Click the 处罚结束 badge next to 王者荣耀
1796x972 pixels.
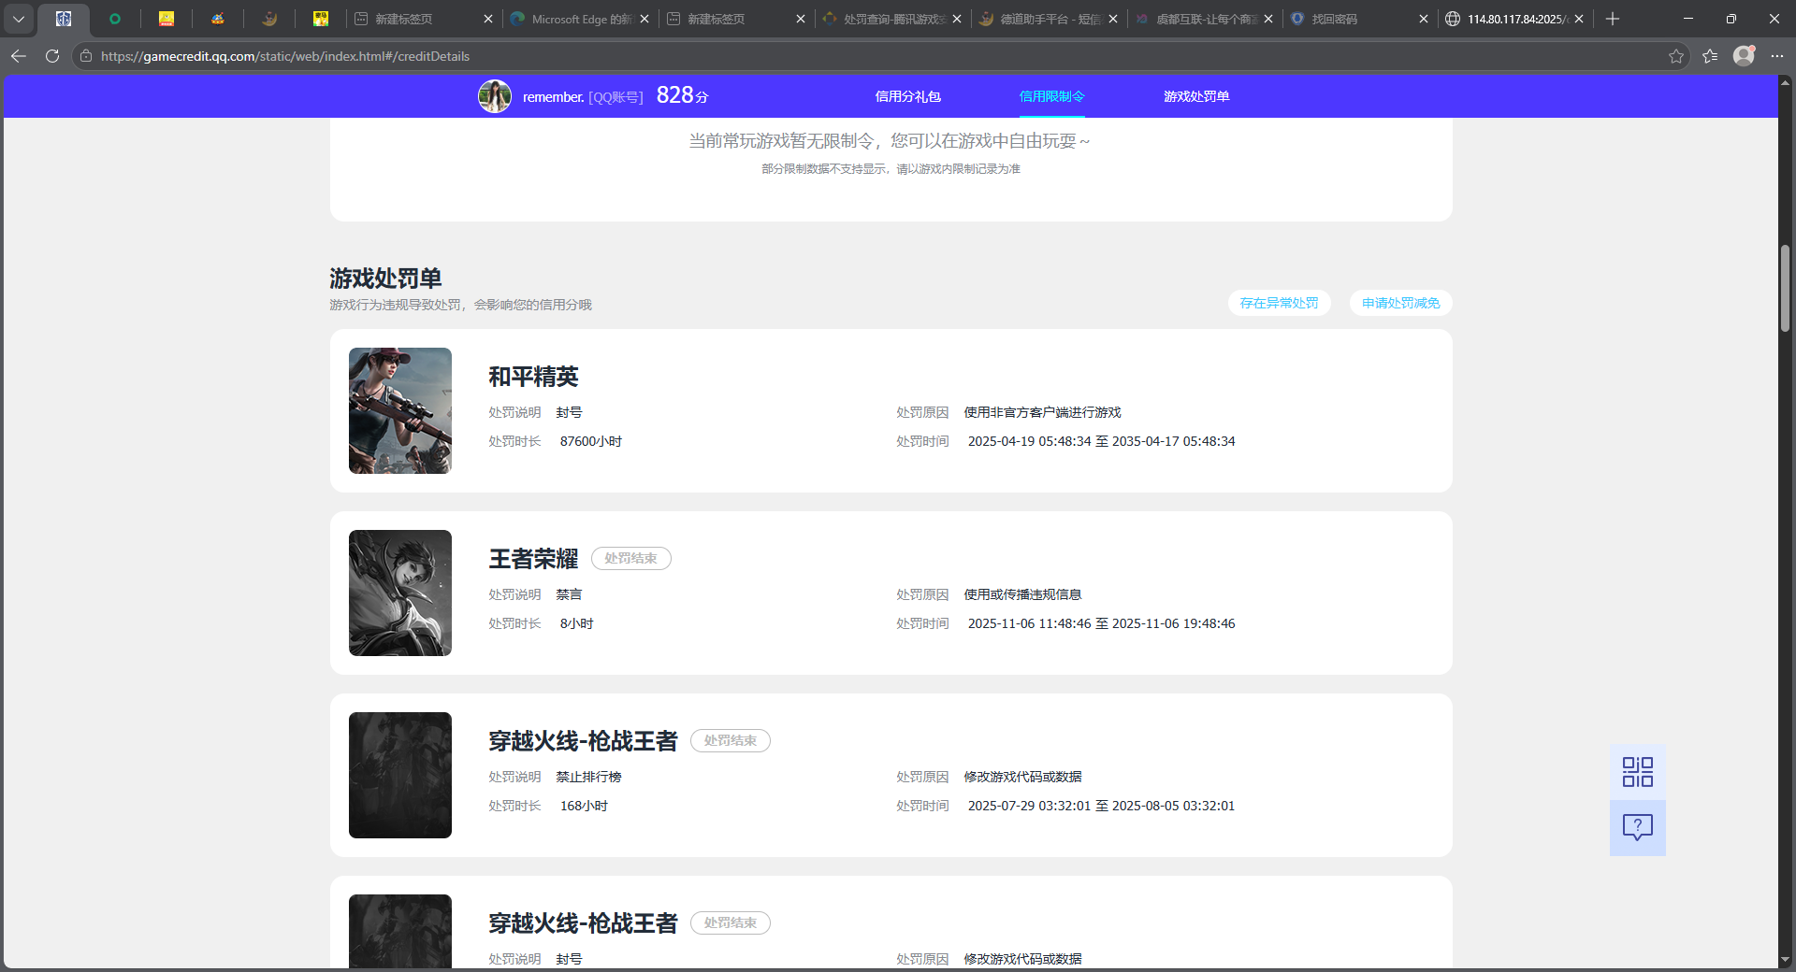(631, 558)
